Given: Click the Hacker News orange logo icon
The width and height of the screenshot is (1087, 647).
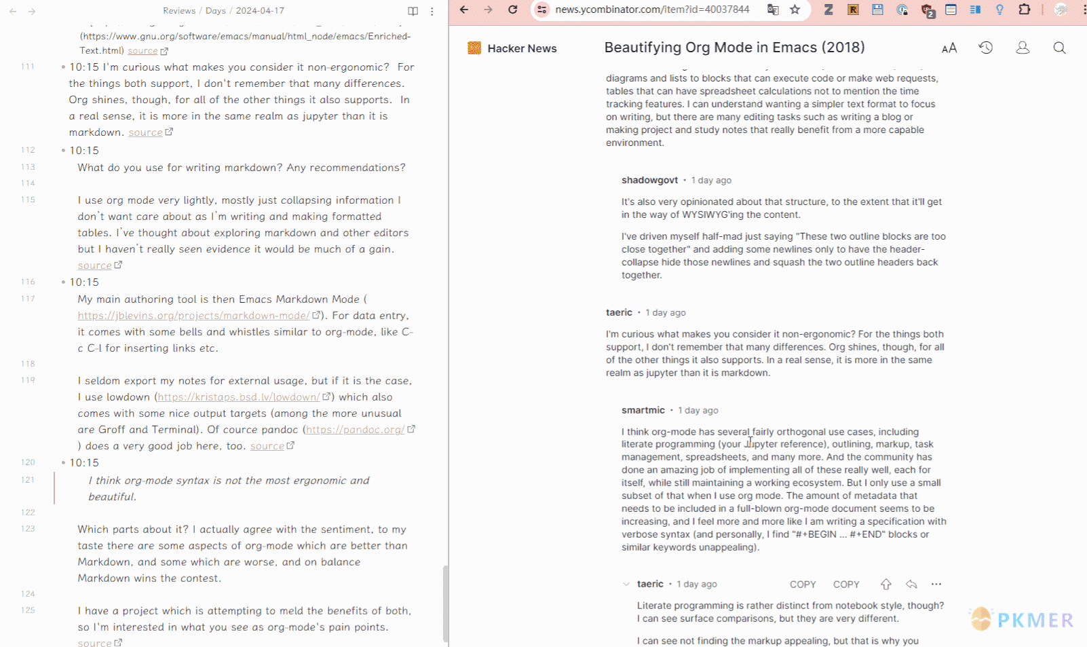Looking at the screenshot, I should [474, 48].
